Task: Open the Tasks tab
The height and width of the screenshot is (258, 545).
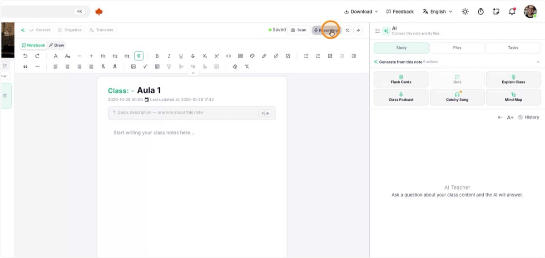Action: pyautogui.click(x=513, y=48)
